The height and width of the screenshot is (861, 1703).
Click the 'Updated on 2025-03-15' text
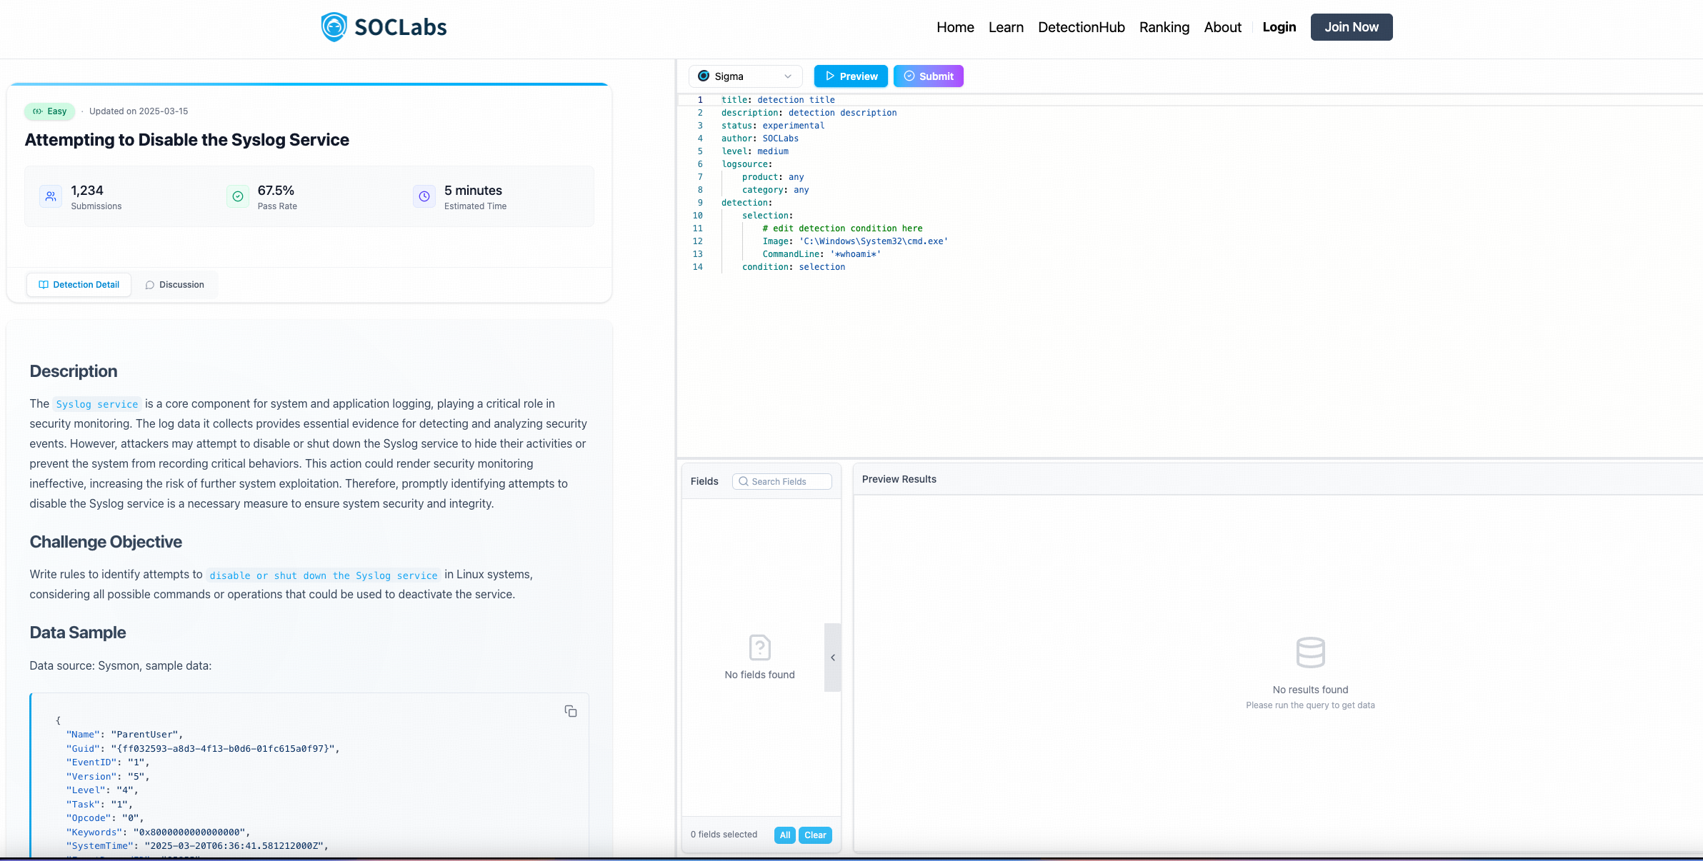point(139,111)
